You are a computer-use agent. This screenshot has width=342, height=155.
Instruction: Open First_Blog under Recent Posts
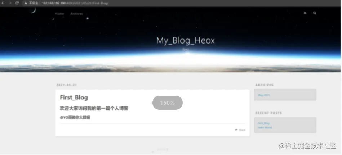(x=263, y=123)
